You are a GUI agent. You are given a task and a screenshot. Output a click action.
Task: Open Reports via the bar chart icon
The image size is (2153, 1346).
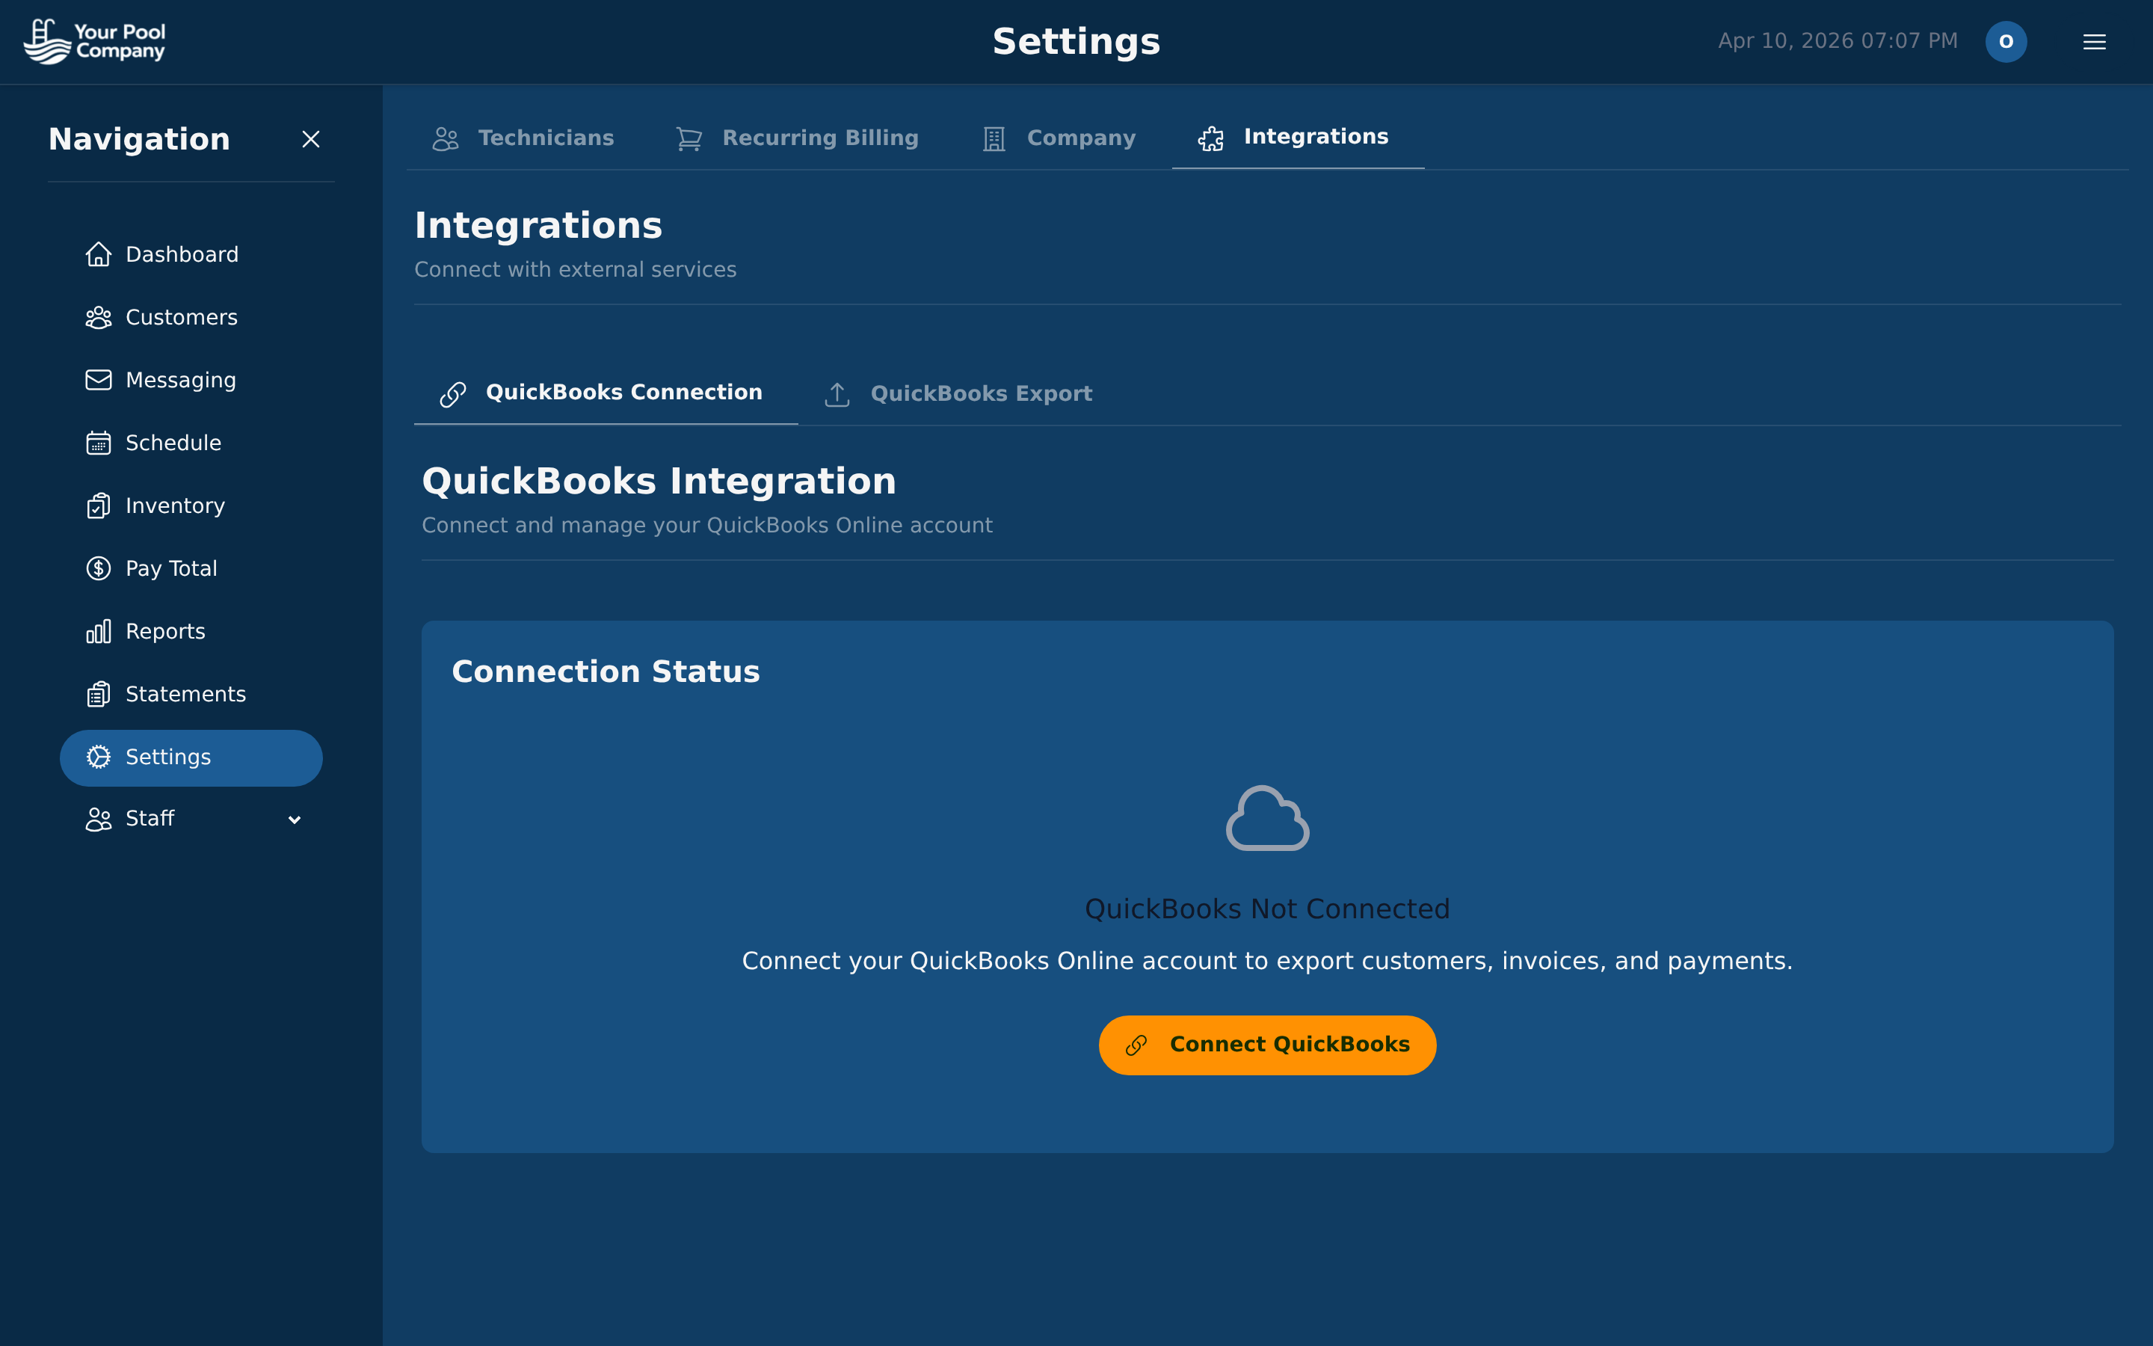99,631
